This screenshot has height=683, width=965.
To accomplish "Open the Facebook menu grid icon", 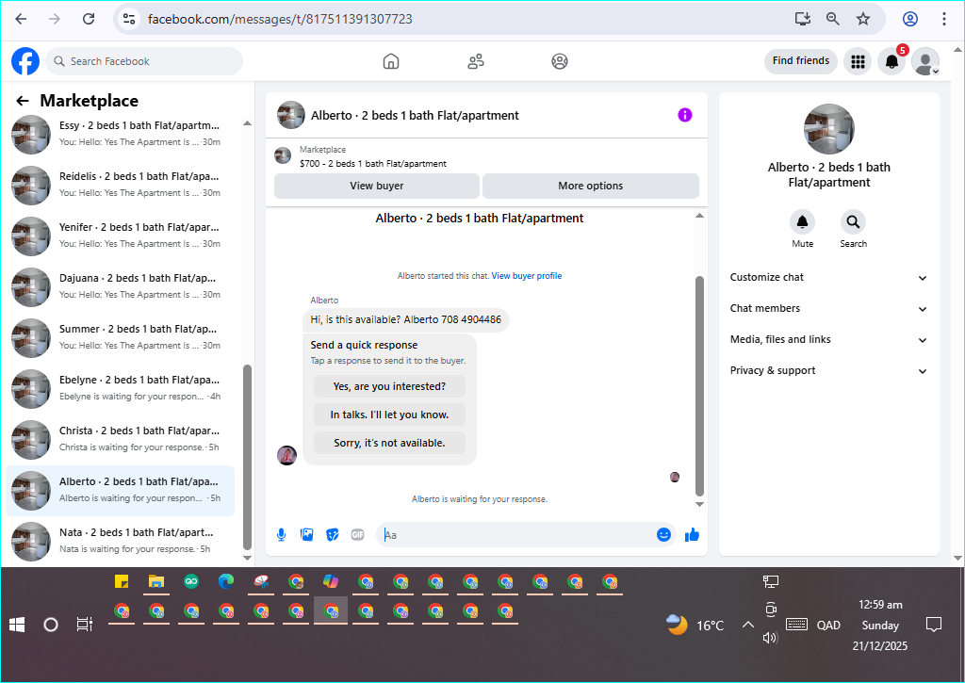I will 858,61.
